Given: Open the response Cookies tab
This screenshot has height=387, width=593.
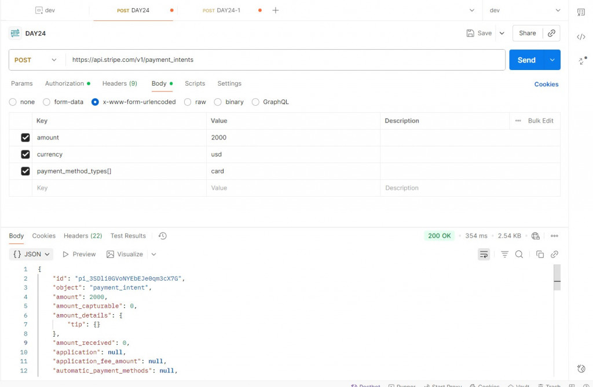Looking at the screenshot, I should coord(44,236).
